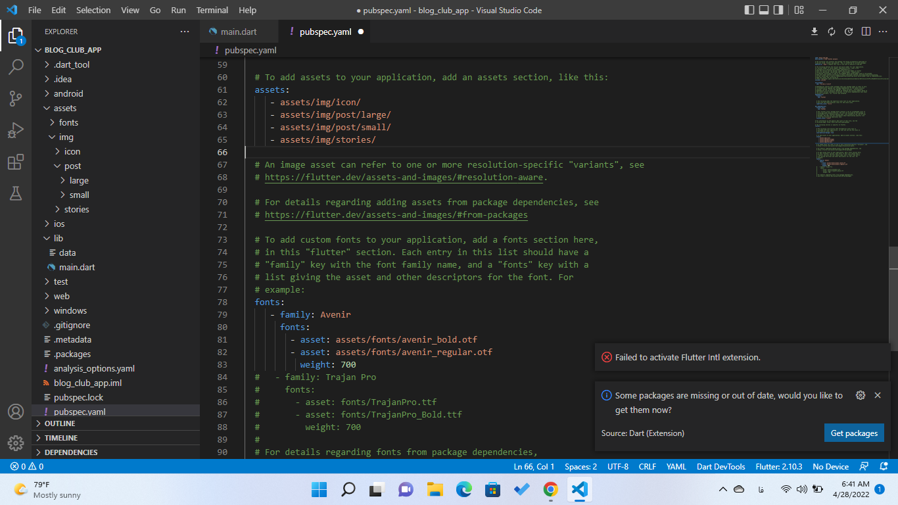Expand the OUTLINE section
This screenshot has height=505, width=898.
[116, 423]
